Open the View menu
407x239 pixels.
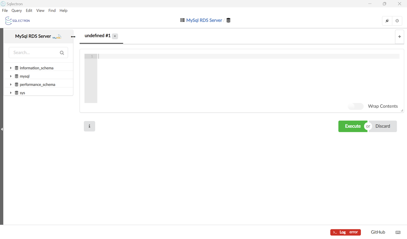[x=40, y=11]
